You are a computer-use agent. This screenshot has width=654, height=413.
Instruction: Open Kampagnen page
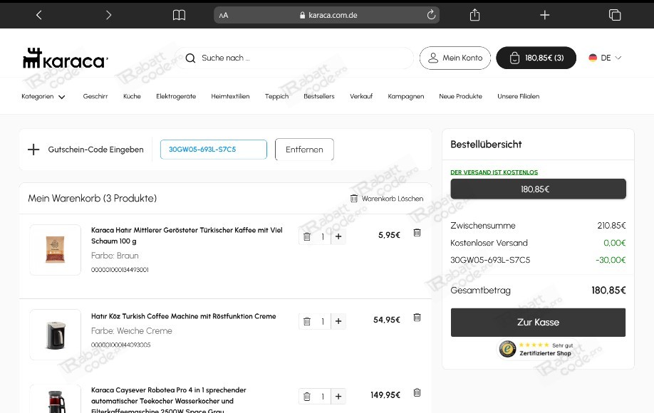pyautogui.click(x=406, y=96)
